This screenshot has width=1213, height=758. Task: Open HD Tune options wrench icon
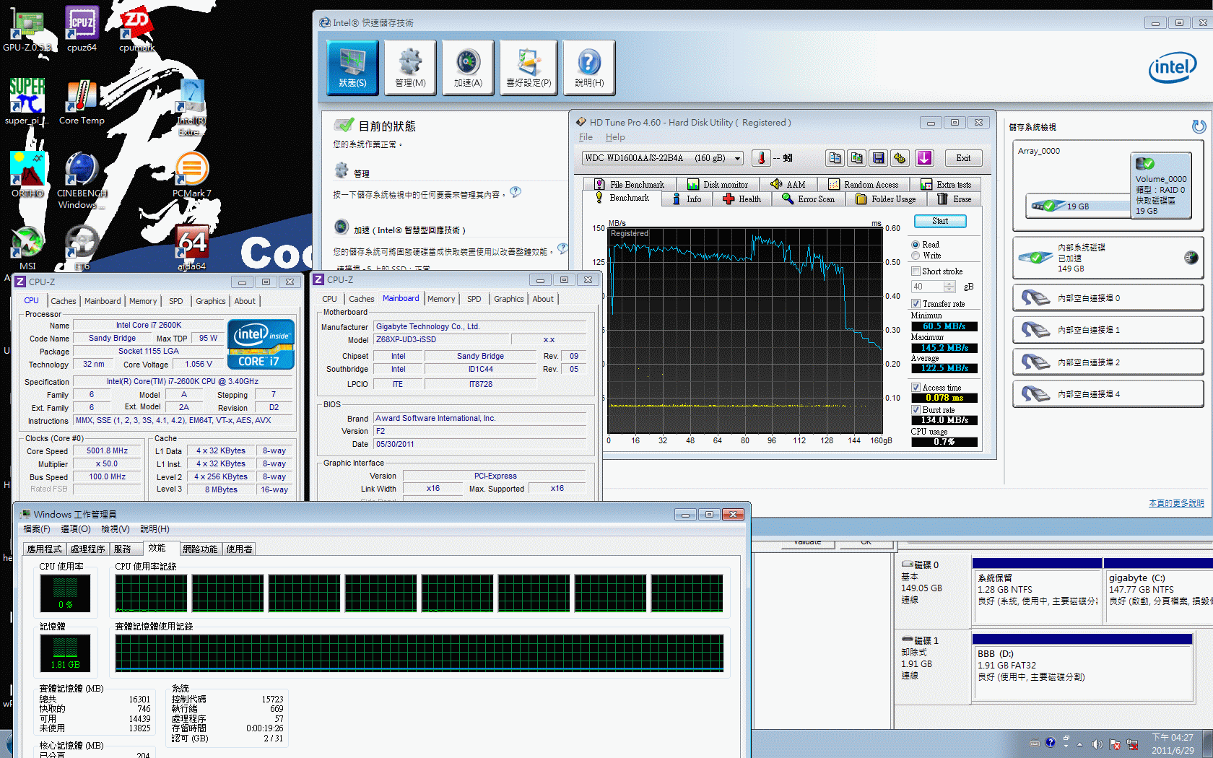[900, 158]
